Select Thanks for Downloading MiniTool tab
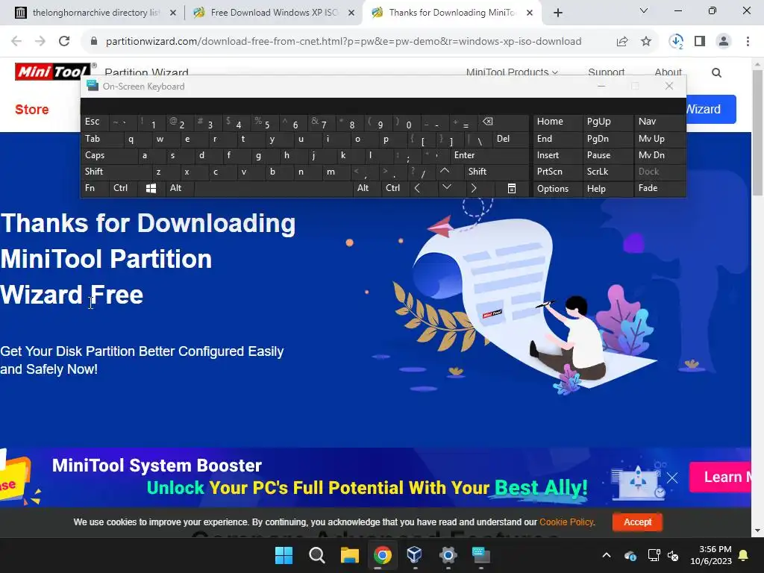 pyautogui.click(x=451, y=13)
